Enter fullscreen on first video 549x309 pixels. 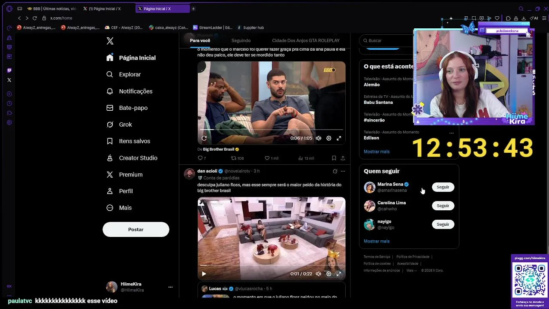tap(339, 138)
